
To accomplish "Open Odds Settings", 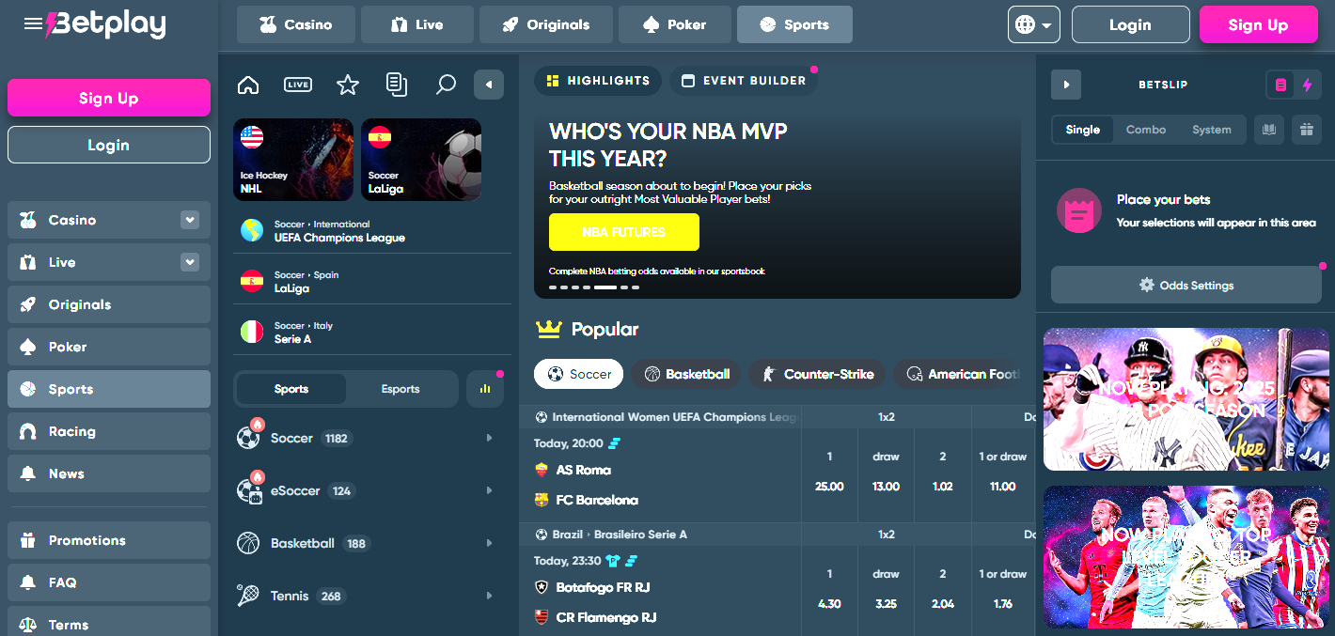I will [x=1186, y=285].
